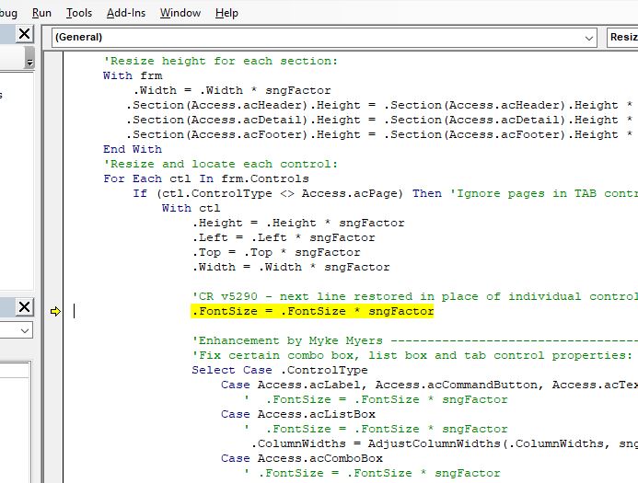This screenshot has height=483, width=638.
Task: Click 'Select Case .ControlType' line
Action: point(280,370)
